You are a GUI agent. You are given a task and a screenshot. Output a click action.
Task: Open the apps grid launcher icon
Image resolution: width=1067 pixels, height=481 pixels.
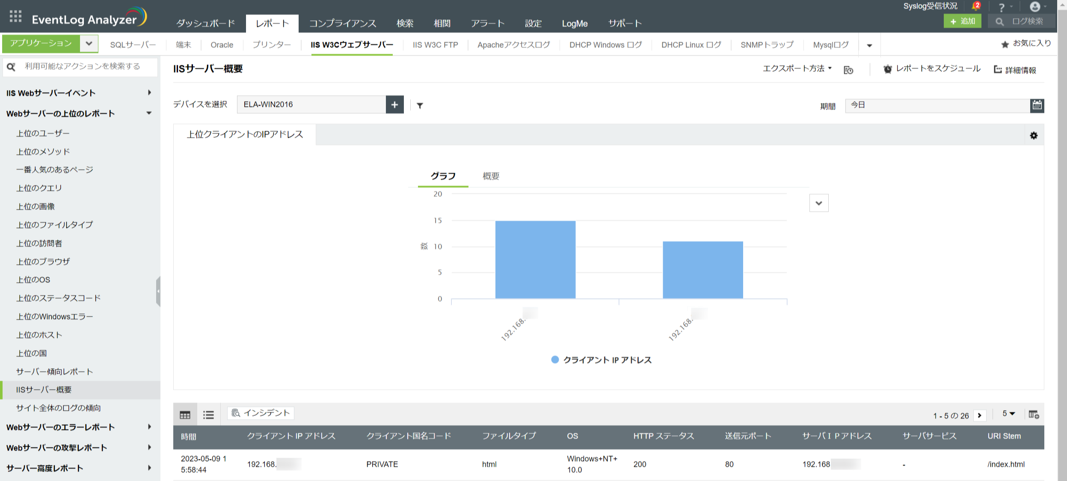coord(15,16)
